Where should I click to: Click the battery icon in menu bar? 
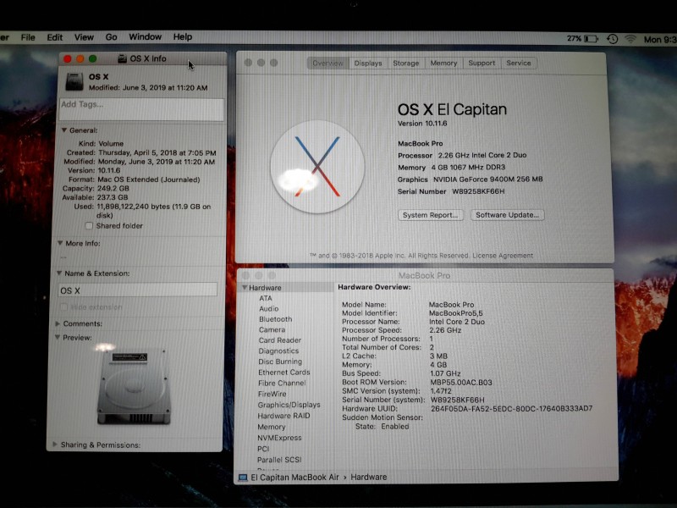pyautogui.click(x=591, y=39)
